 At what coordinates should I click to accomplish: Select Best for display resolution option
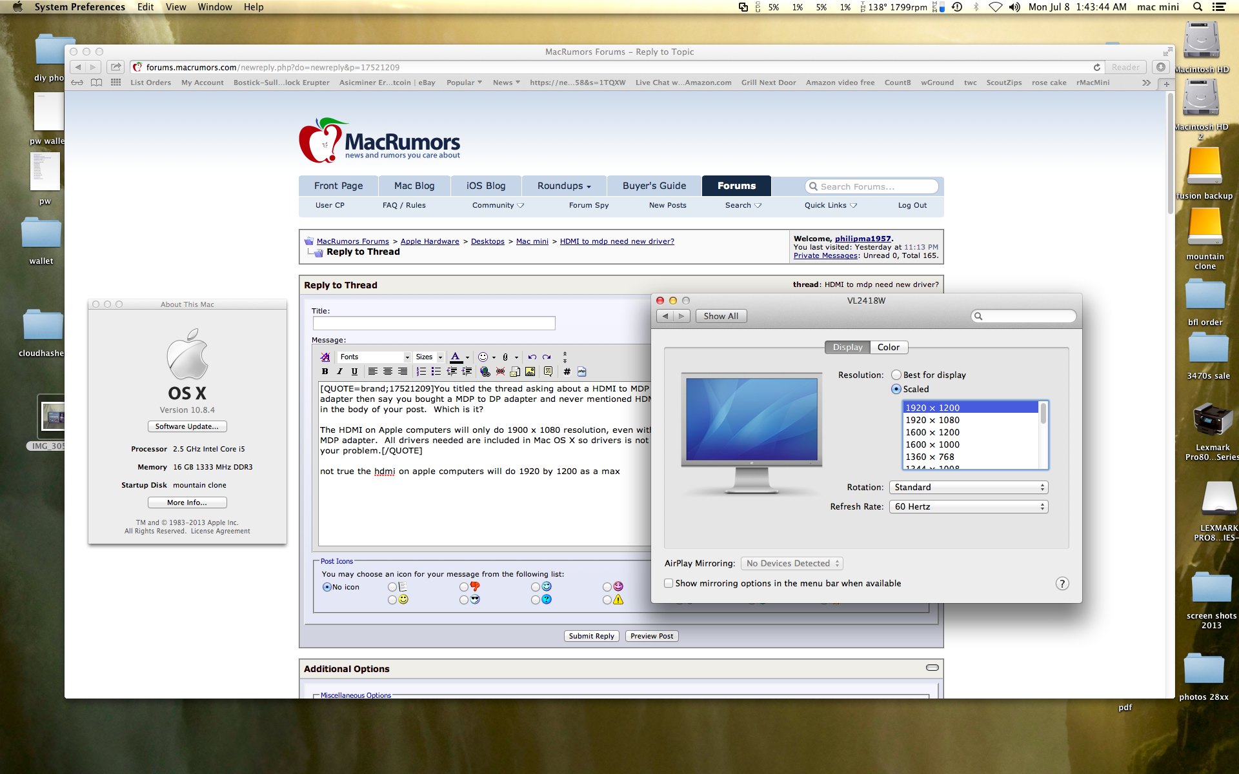(x=896, y=375)
